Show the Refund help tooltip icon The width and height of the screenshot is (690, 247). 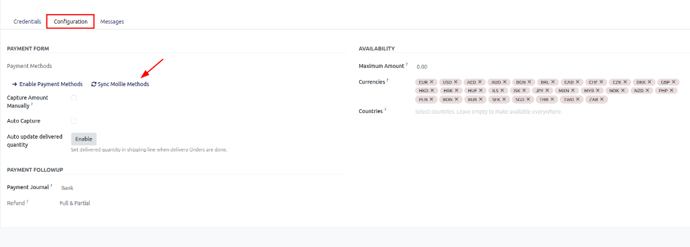click(x=27, y=202)
